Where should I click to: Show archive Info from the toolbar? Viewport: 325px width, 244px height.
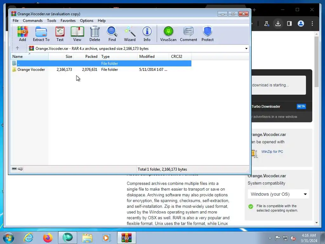(x=147, y=34)
